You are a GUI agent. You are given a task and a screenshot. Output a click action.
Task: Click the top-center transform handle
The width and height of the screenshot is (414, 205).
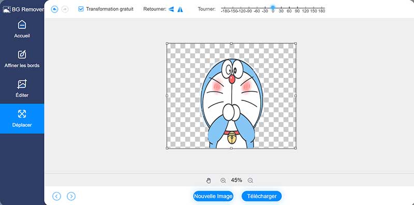coord(231,43)
